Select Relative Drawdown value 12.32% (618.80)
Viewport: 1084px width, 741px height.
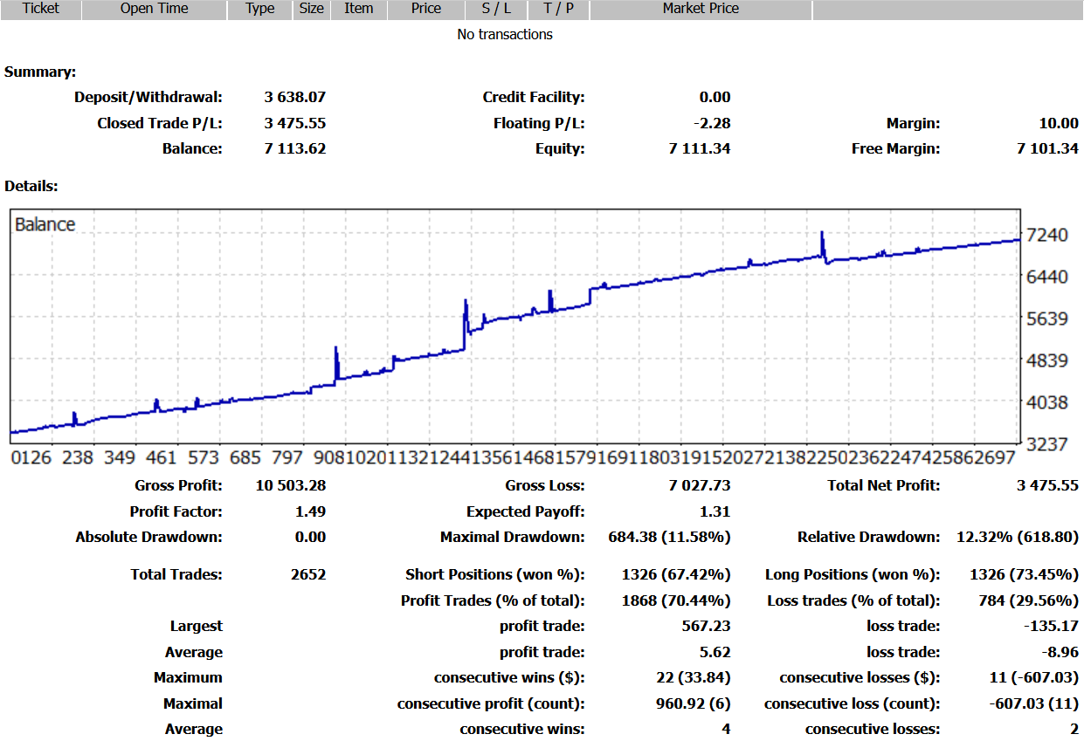tap(1018, 537)
